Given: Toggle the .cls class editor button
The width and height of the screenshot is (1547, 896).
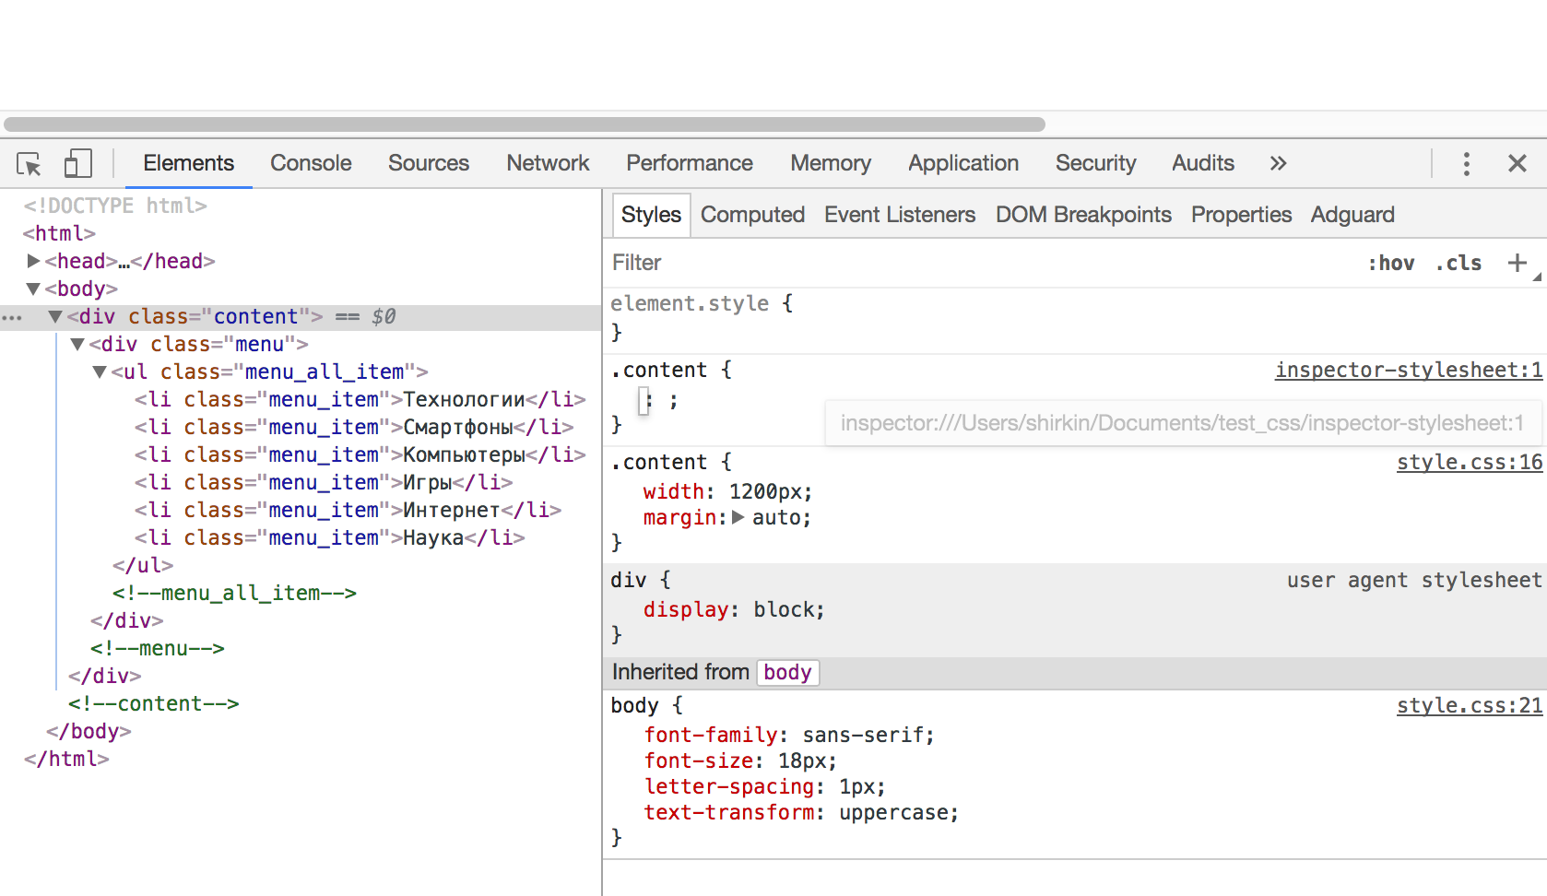Looking at the screenshot, I should pos(1458,263).
